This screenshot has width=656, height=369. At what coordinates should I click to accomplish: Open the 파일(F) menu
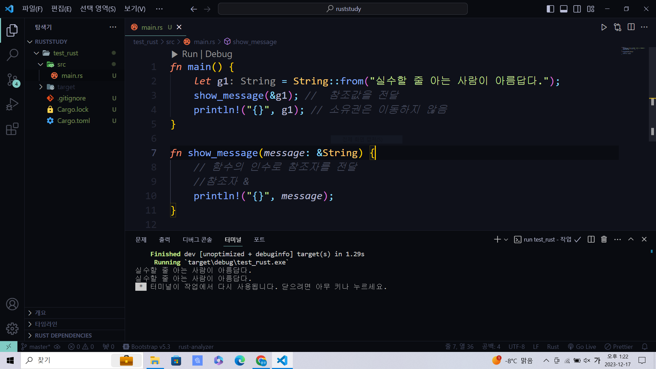tap(32, 9)
